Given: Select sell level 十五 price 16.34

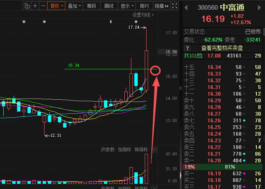Looking at the screenshot, I should click(x=214, y=67).
